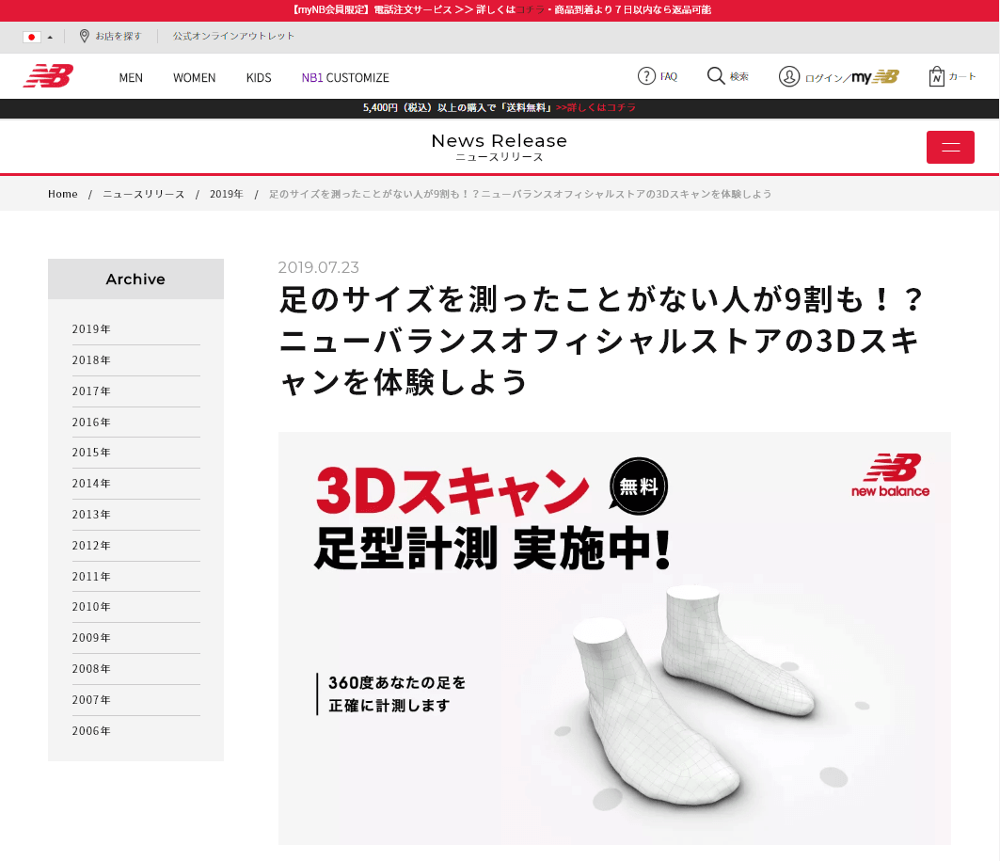The width and height of the screenshot is (1000, 861).
Task: Click 詳しくはコチラ free shipping link
Action: pos(595,107)
